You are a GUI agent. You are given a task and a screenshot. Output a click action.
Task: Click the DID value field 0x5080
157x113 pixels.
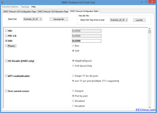point(87,41)
